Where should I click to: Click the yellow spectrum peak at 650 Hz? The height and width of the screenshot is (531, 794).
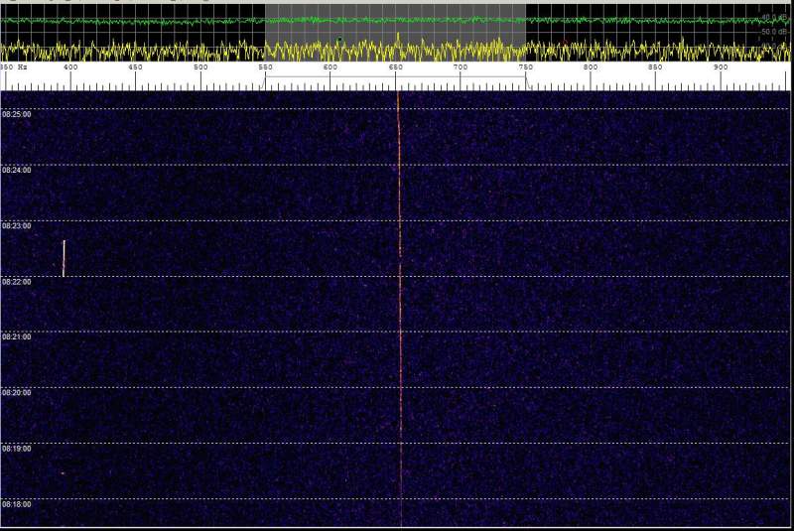pos(397,40)
